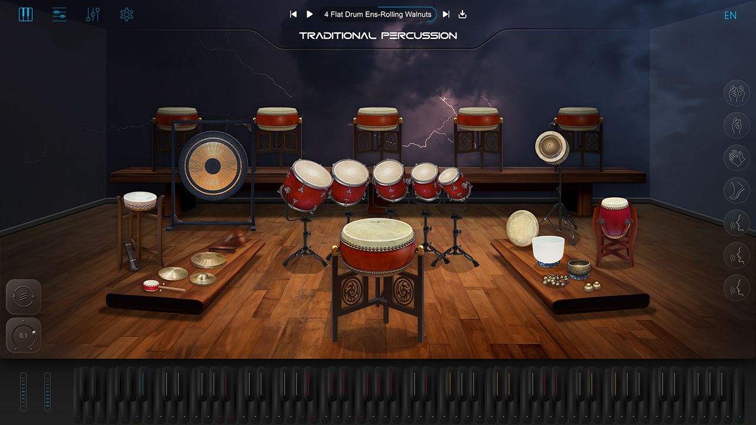Open the keyboard view icon
Viewport: 756px width, 425px height.
(x=25, y=14)
